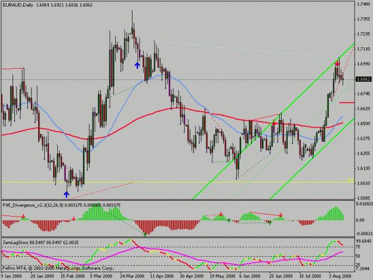Click the red divergence arrow above 15 Feb 2008
Image resolution: width=373 pixels, height=280 pixels.
[74, 219]
